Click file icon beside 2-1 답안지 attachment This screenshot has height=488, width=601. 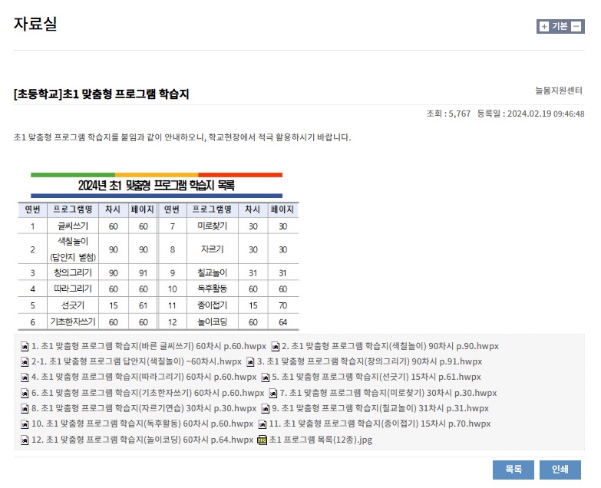pyautogui.click(x=25, y=362)
